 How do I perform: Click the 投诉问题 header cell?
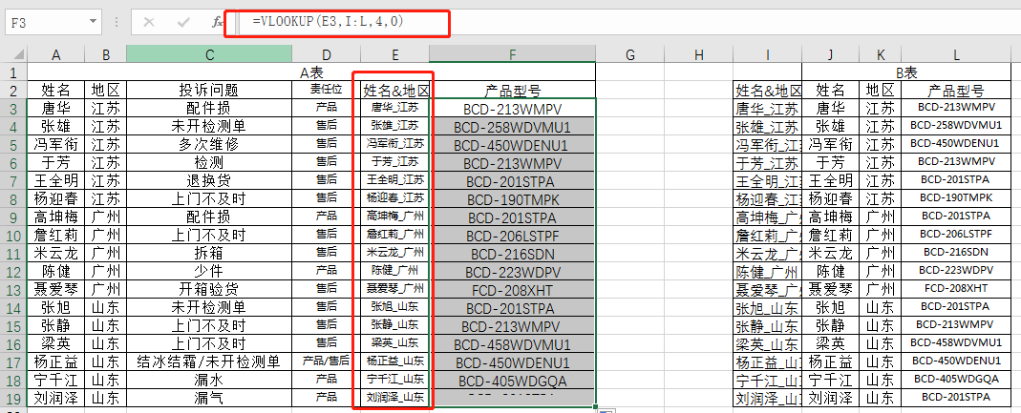(x=209, y=90)
